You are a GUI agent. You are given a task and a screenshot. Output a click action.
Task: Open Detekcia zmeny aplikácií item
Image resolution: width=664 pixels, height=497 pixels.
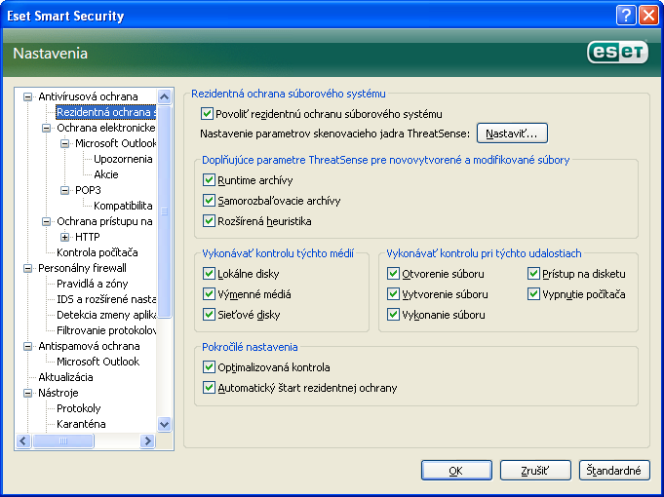click(x=106, y=315)
